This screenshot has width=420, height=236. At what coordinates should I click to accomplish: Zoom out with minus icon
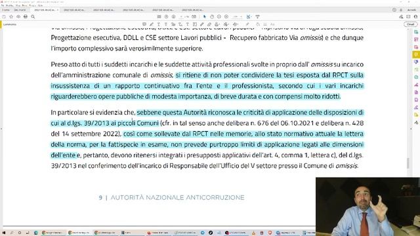[219, 16]
